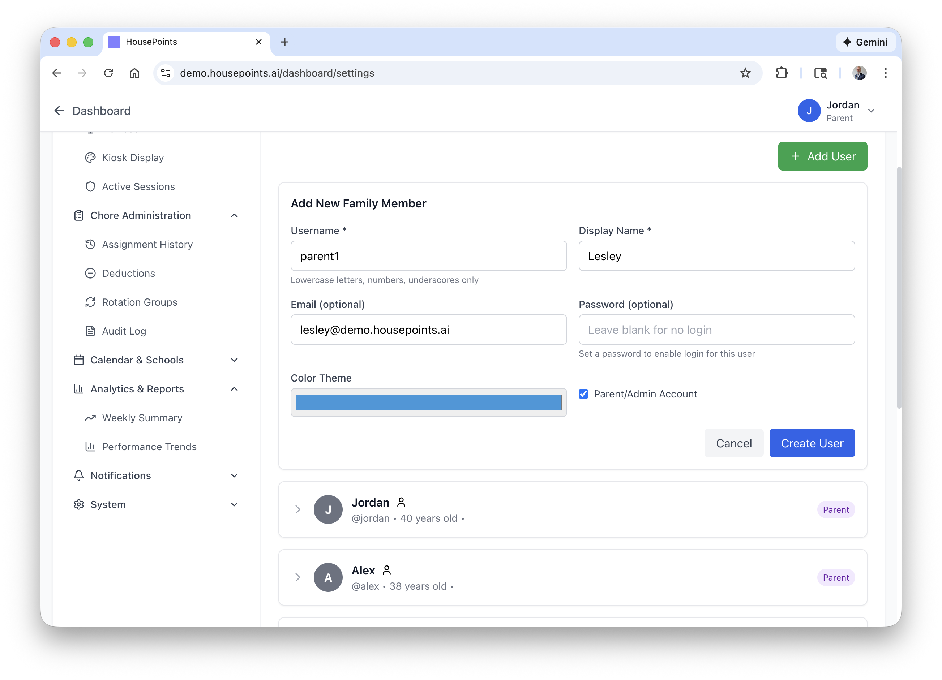
Task: Open Chrome three-dot menu
Action: tap(886, 73)
